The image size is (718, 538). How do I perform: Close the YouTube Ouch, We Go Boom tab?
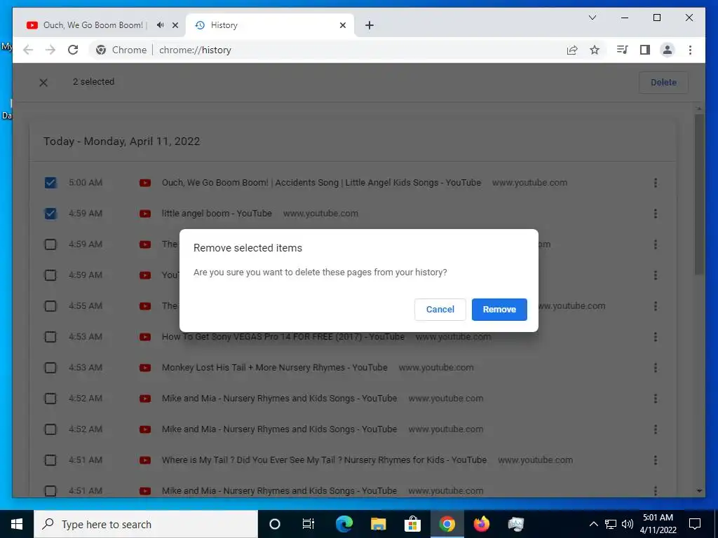175,25
